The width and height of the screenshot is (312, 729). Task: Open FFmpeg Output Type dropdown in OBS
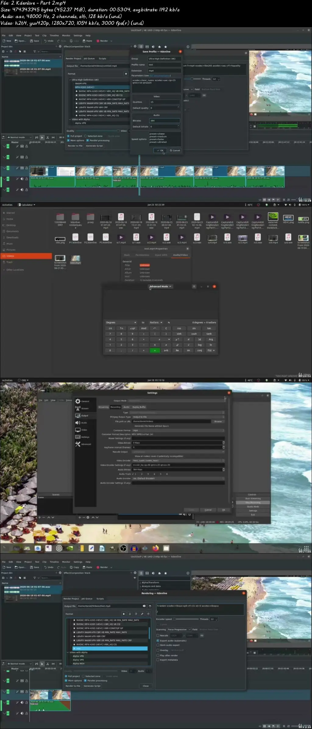coord(178,417)
